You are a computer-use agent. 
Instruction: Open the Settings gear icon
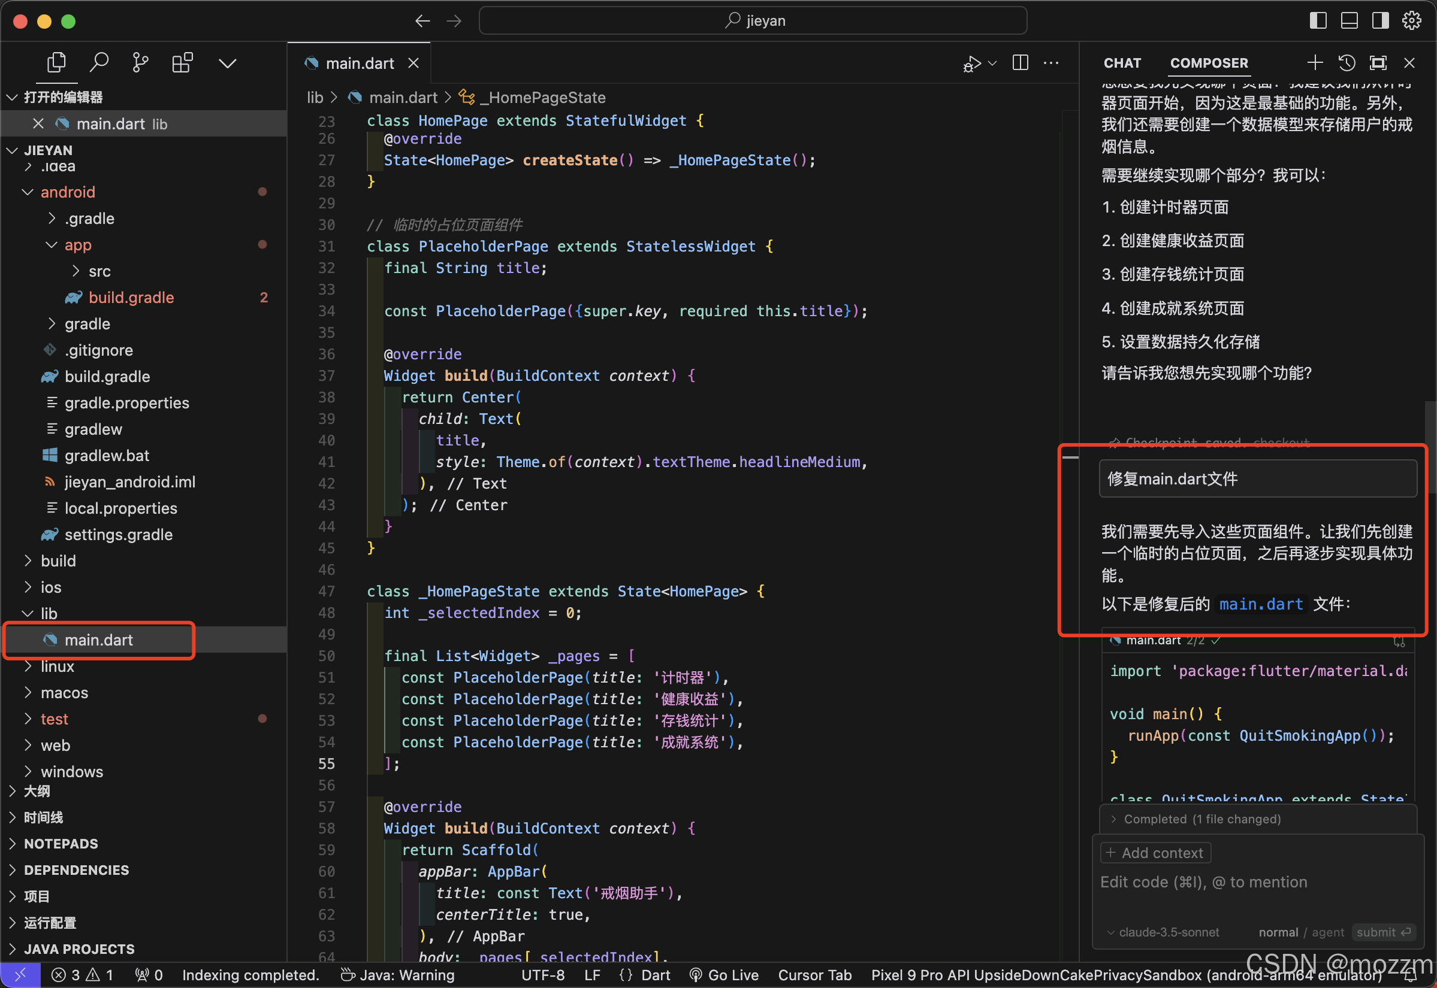tap(1412, 20)
